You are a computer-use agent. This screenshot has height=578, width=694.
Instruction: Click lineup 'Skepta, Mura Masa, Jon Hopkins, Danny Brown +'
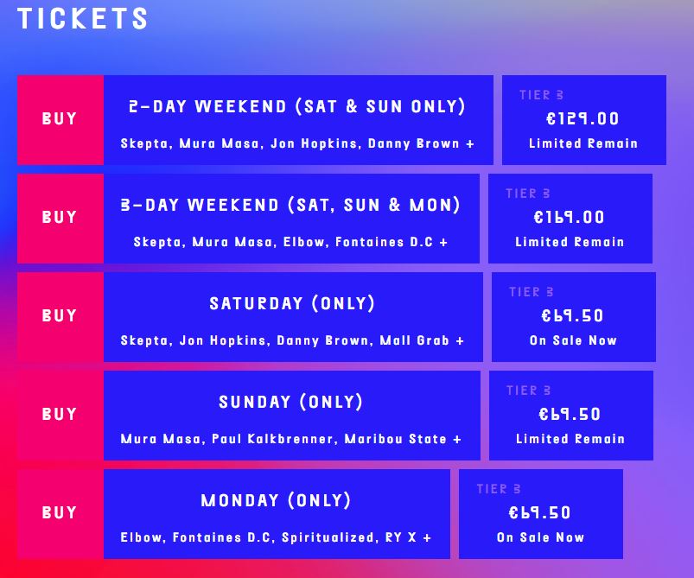click(297, 143)
